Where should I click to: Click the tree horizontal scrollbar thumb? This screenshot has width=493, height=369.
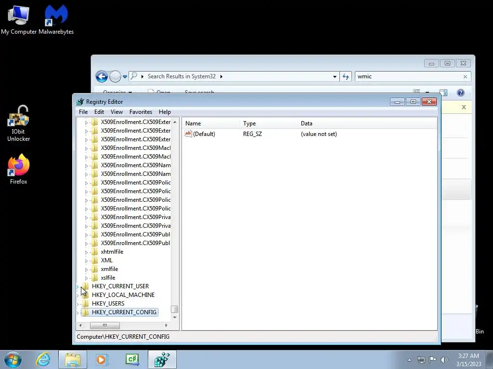point(104,325)
